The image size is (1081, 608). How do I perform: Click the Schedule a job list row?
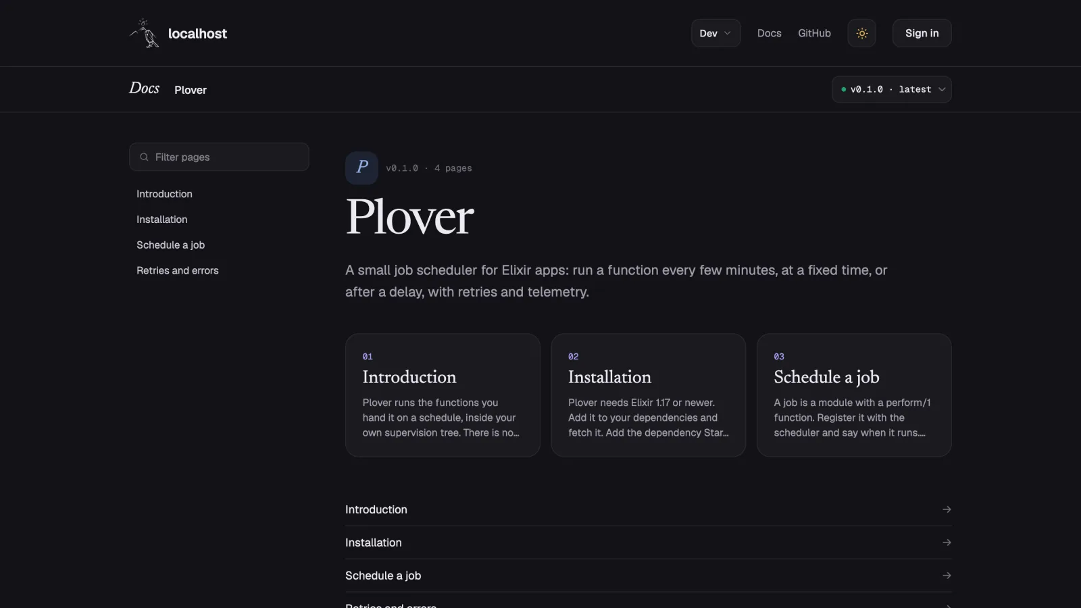pos(648,576)
